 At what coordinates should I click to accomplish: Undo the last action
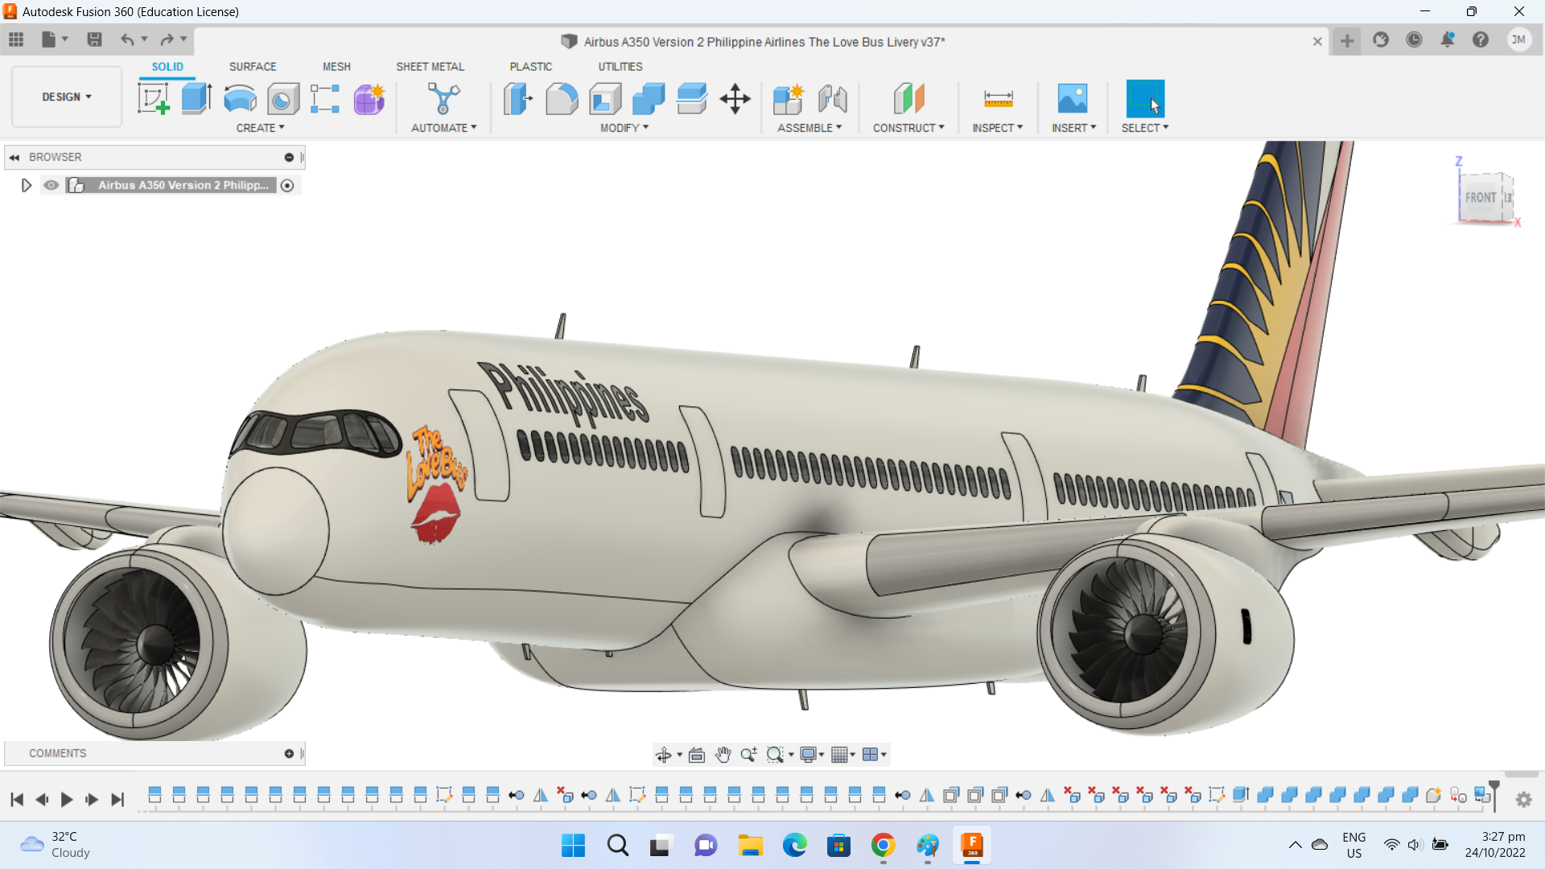127,39
